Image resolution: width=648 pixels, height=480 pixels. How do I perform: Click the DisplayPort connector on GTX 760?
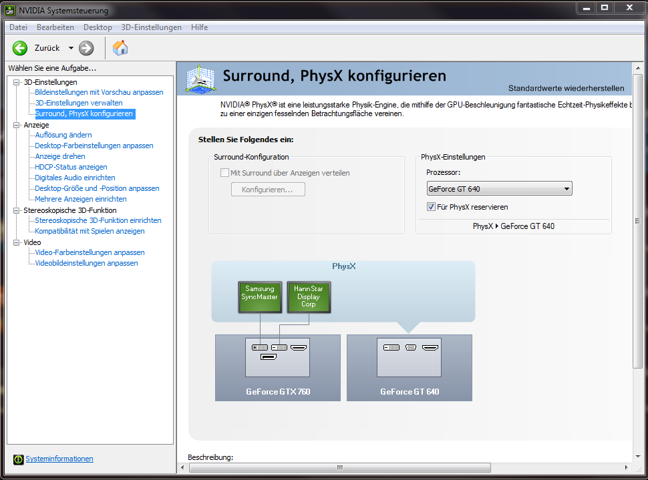(x=269, y=357)
